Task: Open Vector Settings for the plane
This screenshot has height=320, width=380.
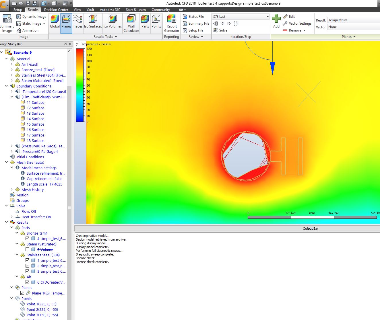Action: pos(297,23)
